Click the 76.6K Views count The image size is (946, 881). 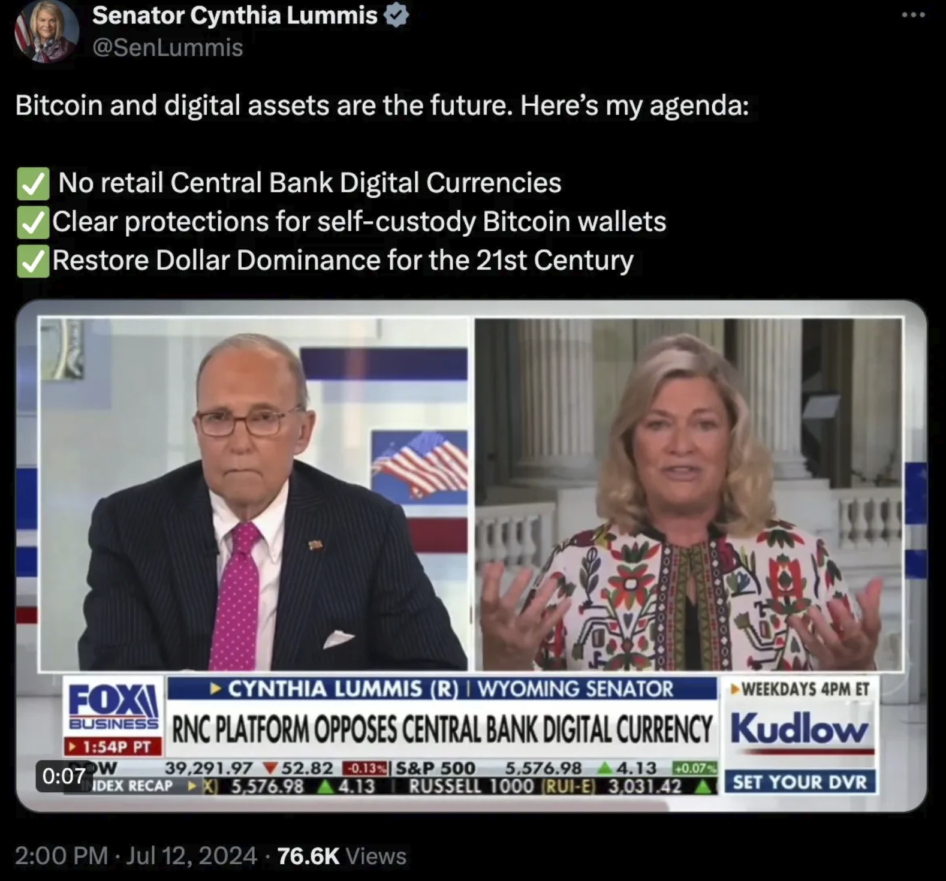click(342, 856)
